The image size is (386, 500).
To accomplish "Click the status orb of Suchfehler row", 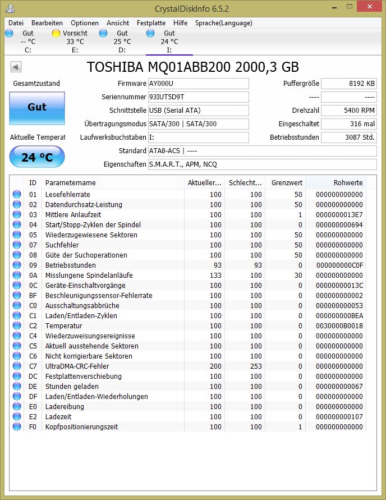I will (17, 245).
